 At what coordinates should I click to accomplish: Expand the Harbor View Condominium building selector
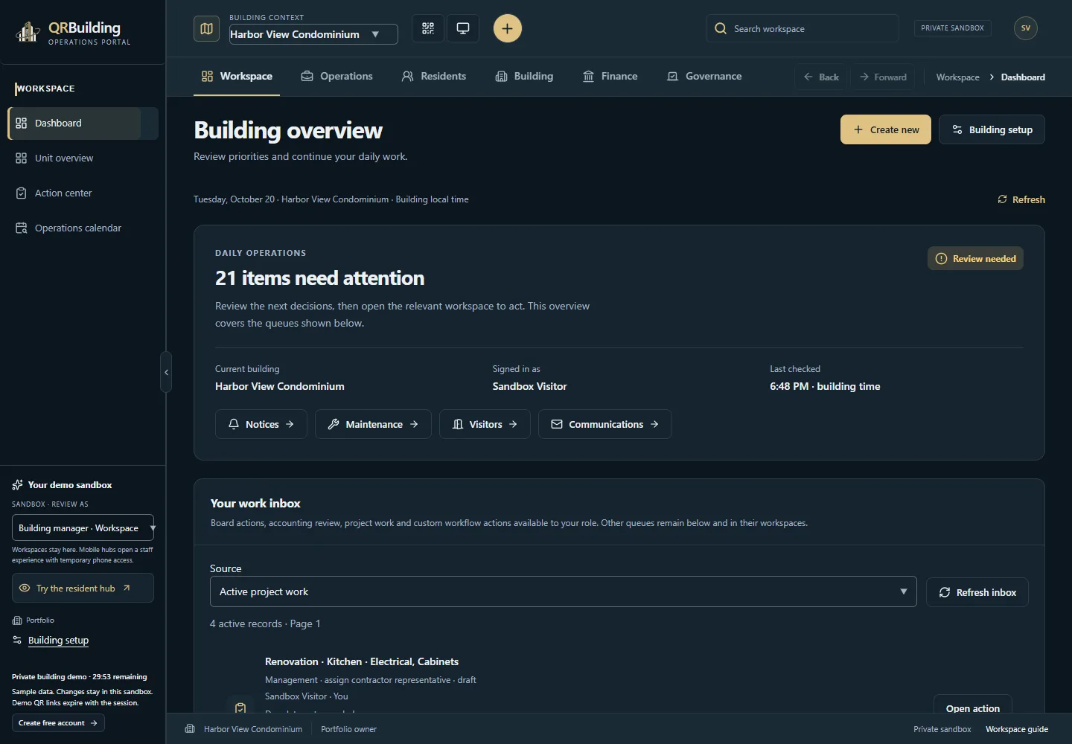(x=313, y=34)
